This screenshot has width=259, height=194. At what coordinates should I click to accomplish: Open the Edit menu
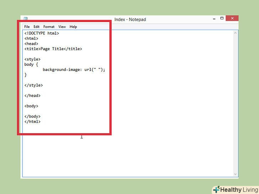coord(37,27)
